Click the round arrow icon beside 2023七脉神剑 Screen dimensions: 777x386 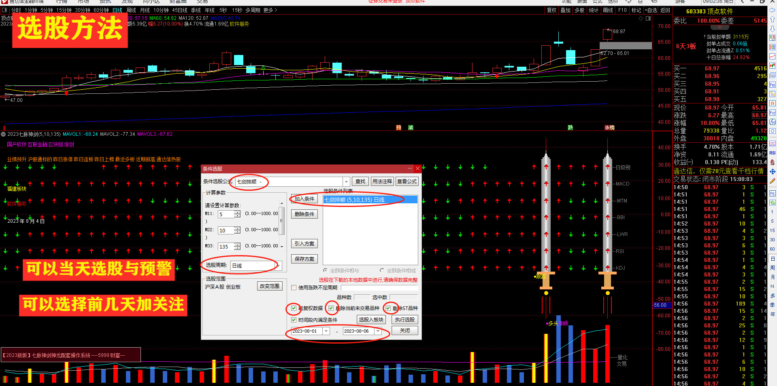4,134
